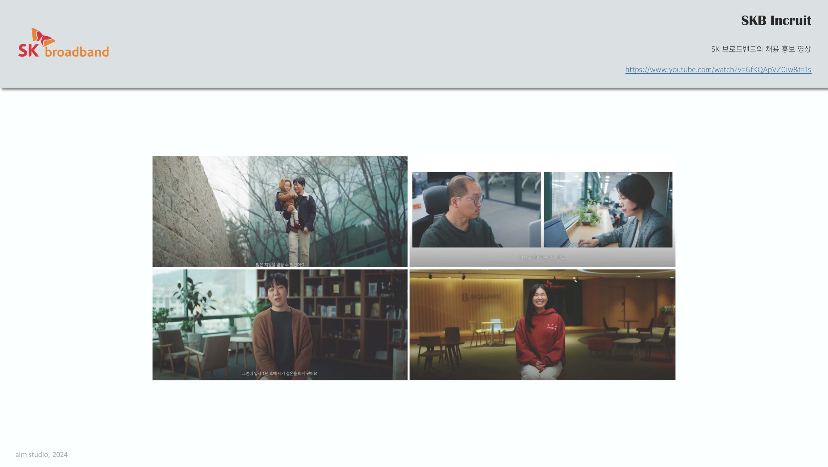Click 'aim studio, 2024' footer text

41,454
